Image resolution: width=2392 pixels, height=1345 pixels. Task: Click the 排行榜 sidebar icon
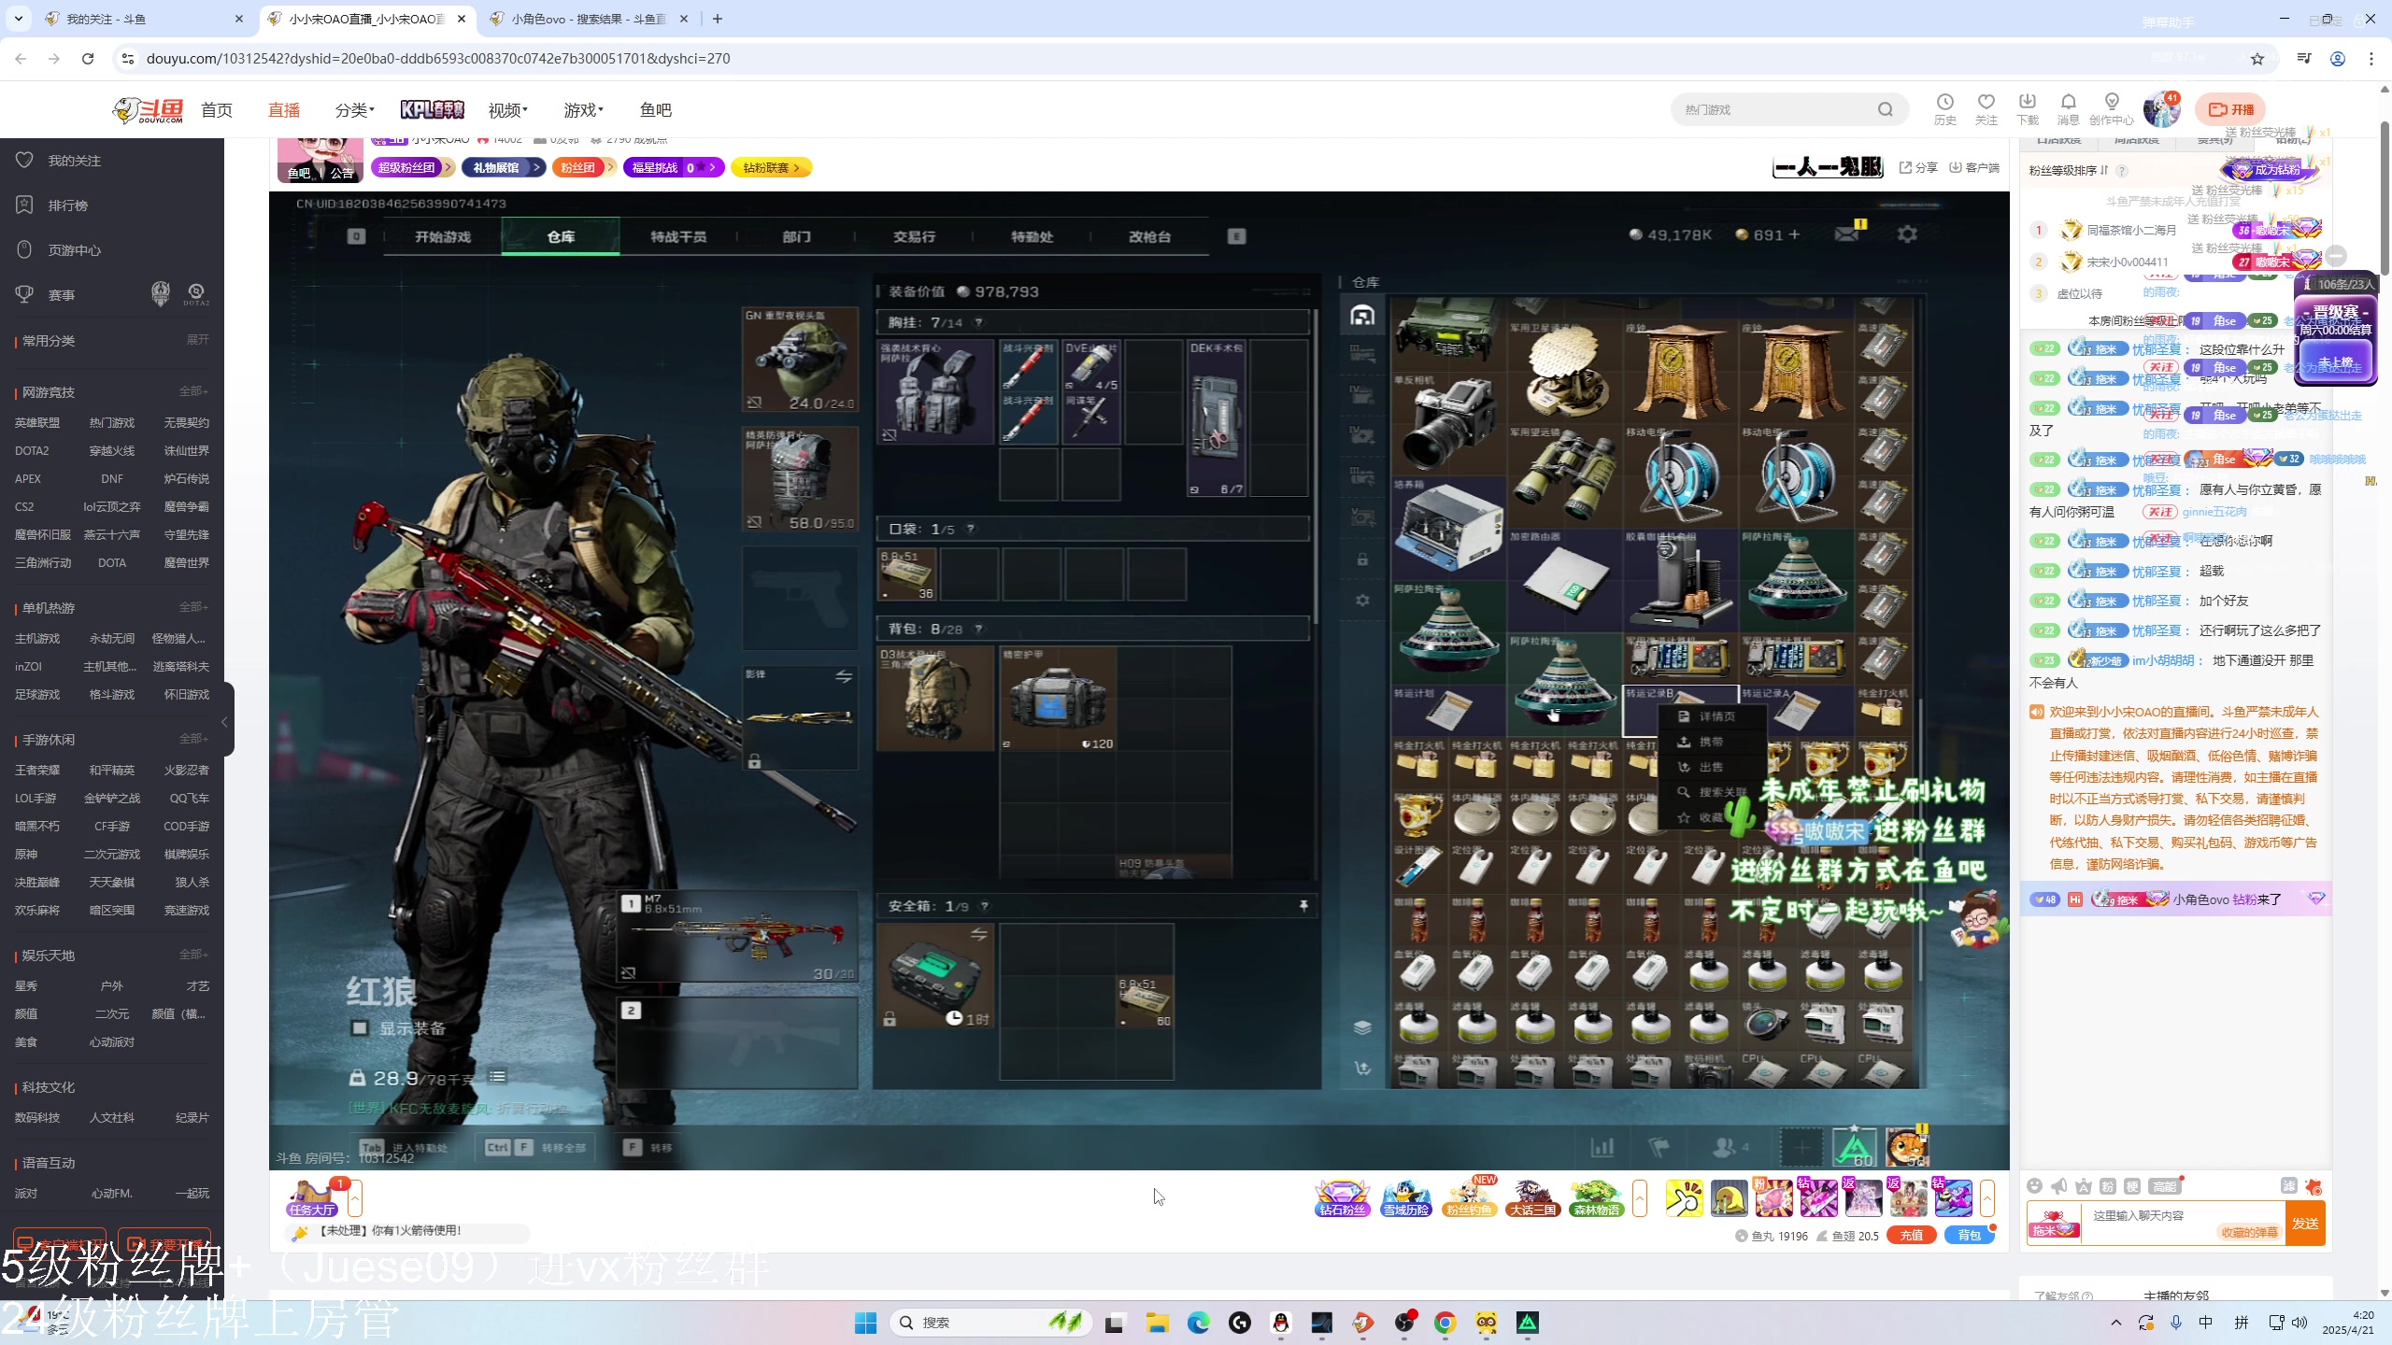(24, 205)
